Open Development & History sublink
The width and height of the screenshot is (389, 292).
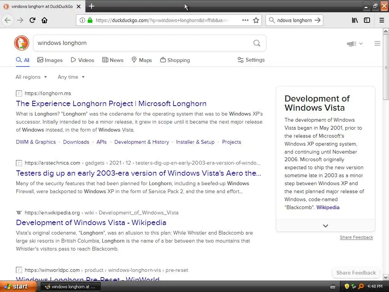[x=142, y=142]
